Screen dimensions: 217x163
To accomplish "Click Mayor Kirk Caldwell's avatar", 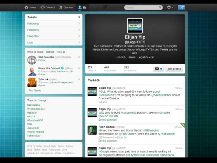I will [32, 71].
